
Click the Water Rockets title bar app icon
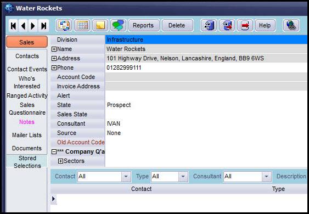pos(9,8)
